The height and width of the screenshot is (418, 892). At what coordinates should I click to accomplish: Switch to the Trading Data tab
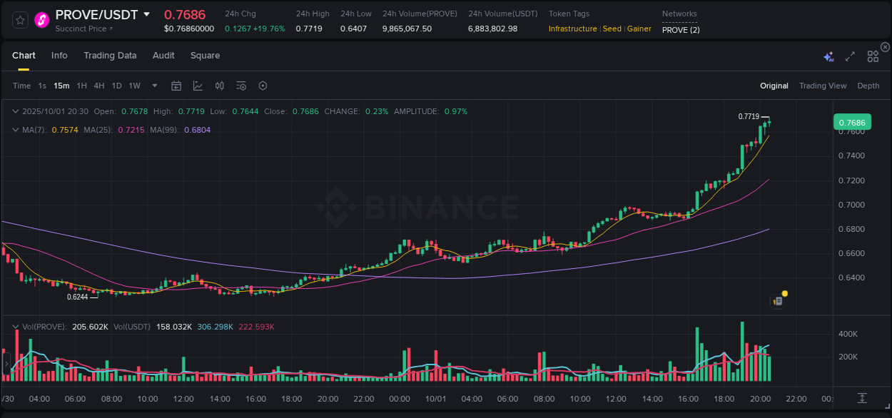pyautogui.click(x=110, y=55)
